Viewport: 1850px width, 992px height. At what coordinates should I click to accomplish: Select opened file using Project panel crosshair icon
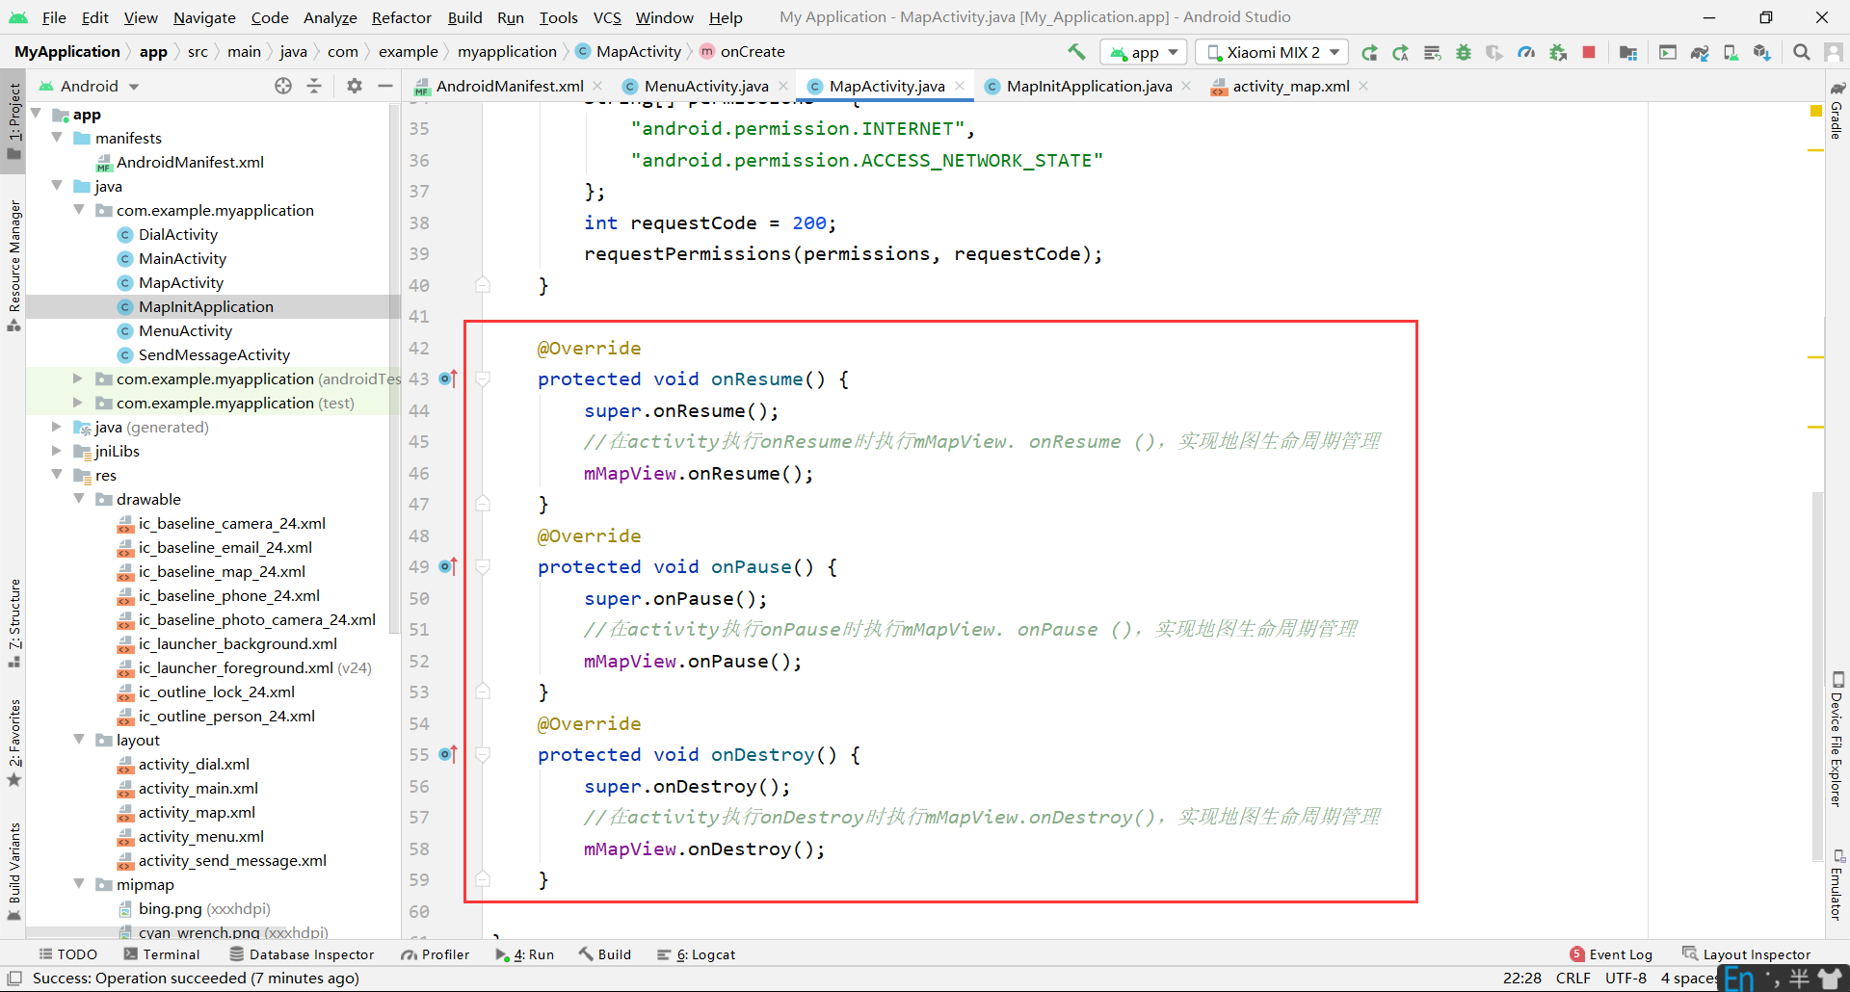(283, 86)
